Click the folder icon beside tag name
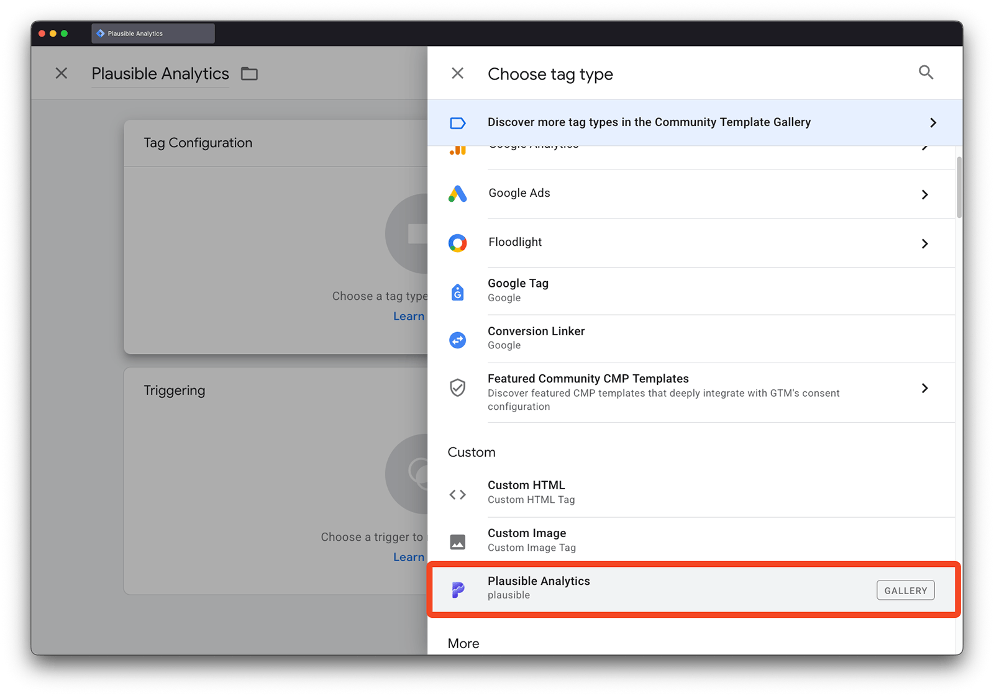 coord(249,74)
